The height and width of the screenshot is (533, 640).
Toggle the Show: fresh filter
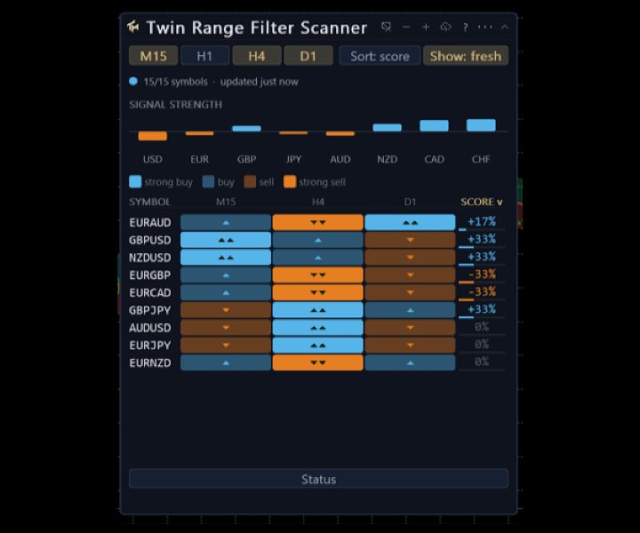coord(466,55)
